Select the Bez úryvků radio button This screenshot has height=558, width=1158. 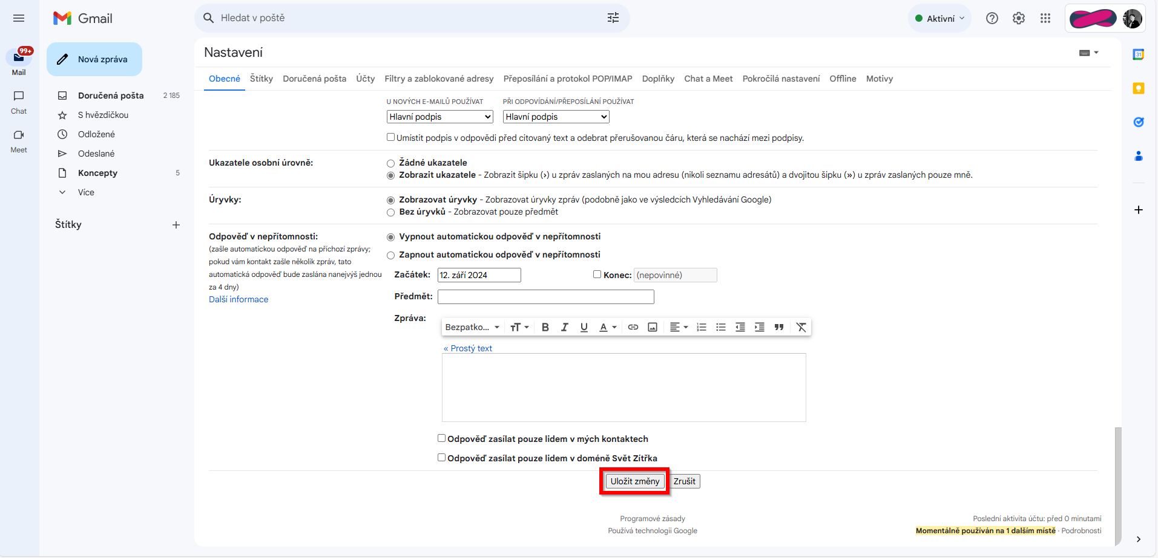coord(390,212)
